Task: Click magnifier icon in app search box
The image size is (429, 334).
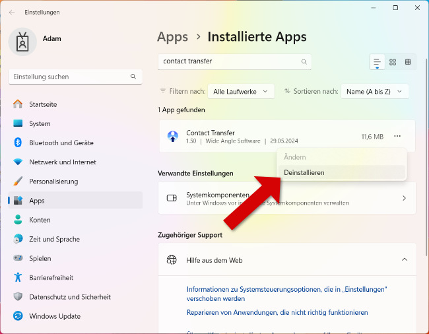Action: [304, 62]
